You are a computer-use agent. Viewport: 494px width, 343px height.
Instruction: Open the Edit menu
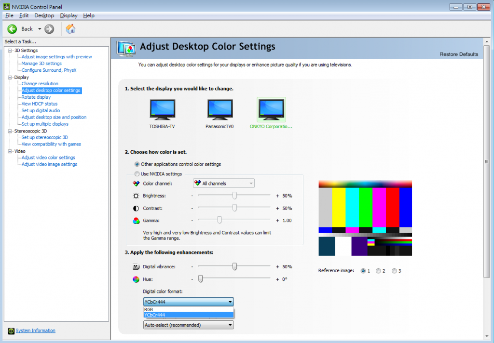[24, 15]
